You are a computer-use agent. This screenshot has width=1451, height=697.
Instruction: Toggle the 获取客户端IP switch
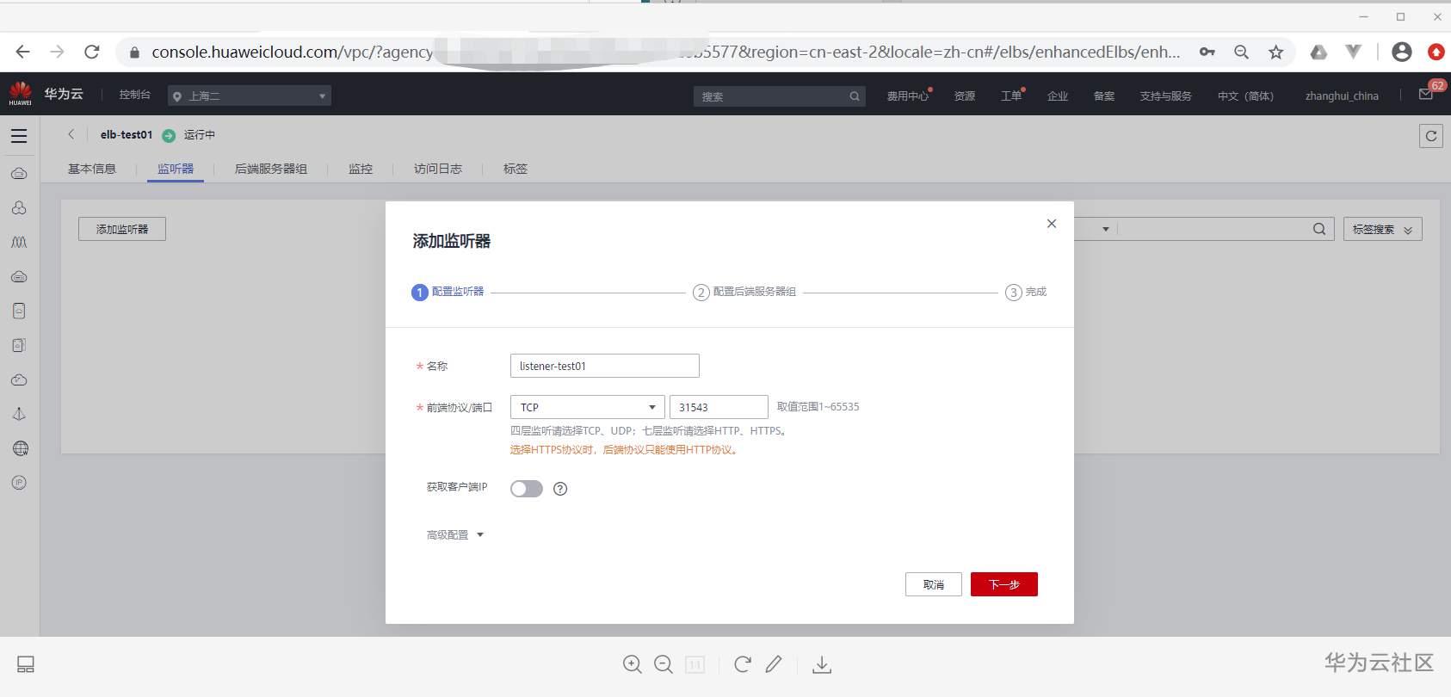tap(527, 489)
